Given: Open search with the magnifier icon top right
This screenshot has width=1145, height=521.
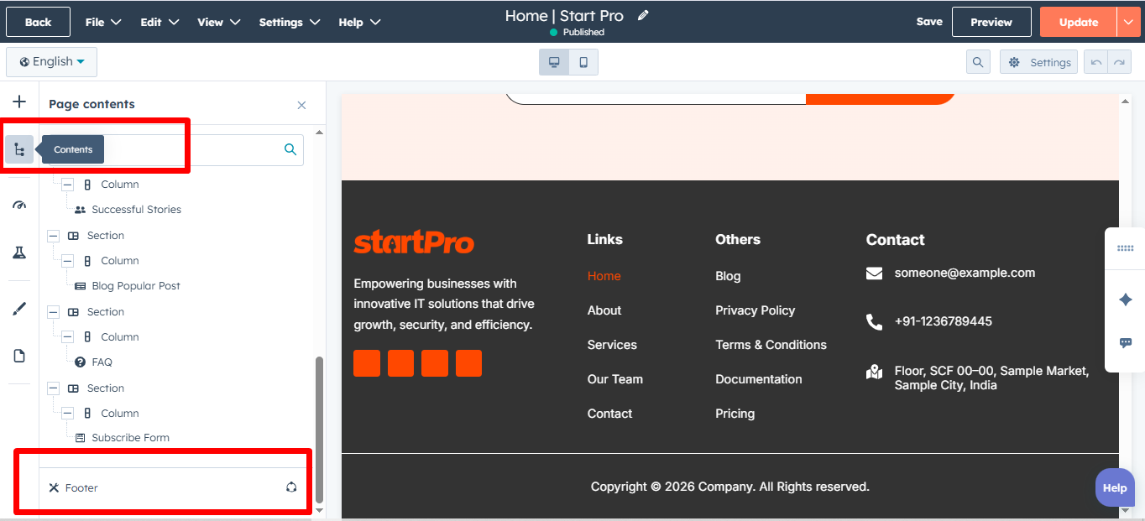Looking at the screenshot, I should coord(977,61).
